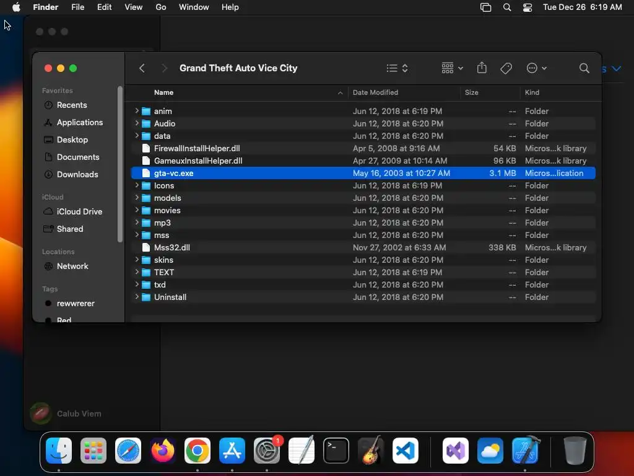Select GameuxInstallHelper.dll file
Image resolution: width=634 pixels, height=476 pixels.
click(363, 161)
